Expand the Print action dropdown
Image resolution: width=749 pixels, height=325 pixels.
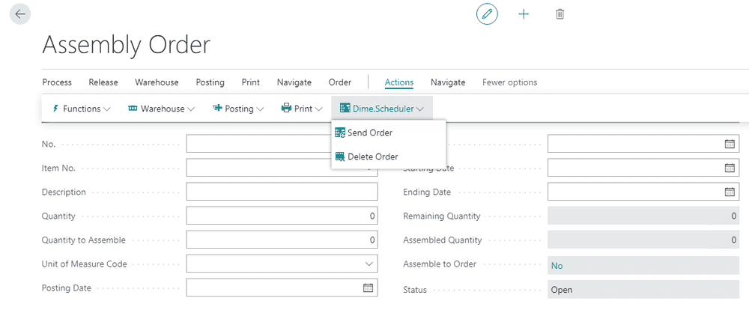(319, 109)
